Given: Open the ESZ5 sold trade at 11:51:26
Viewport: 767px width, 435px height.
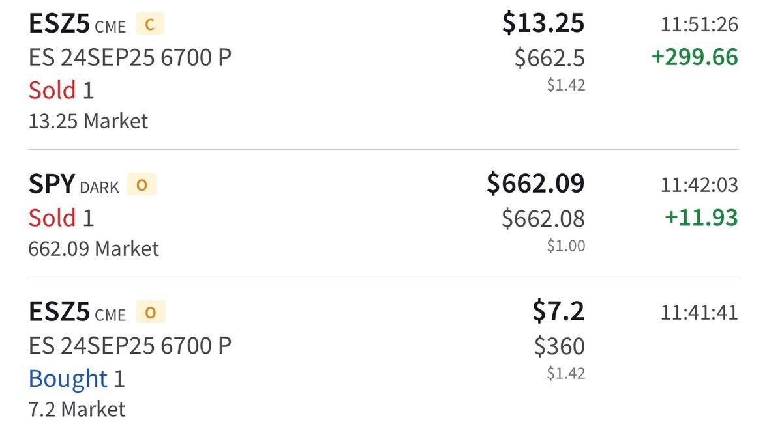Looking at the screenshot, I should 59,24.
